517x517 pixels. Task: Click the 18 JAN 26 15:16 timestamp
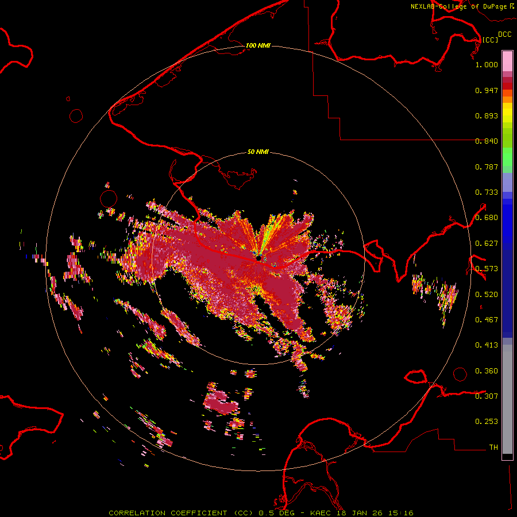375,513
